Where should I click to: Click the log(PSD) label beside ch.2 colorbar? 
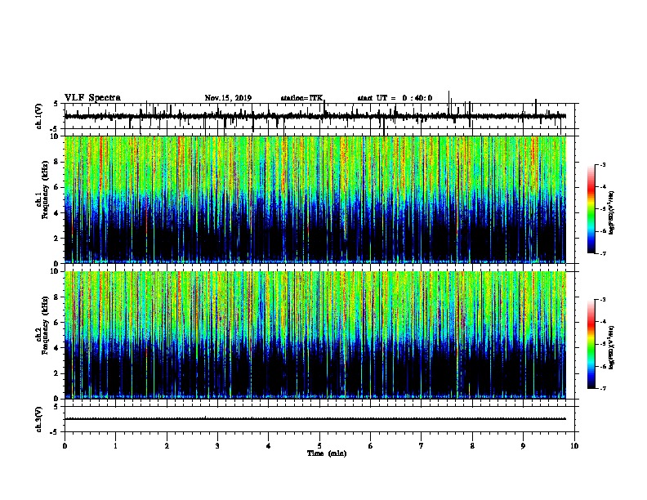pos(611,347)
